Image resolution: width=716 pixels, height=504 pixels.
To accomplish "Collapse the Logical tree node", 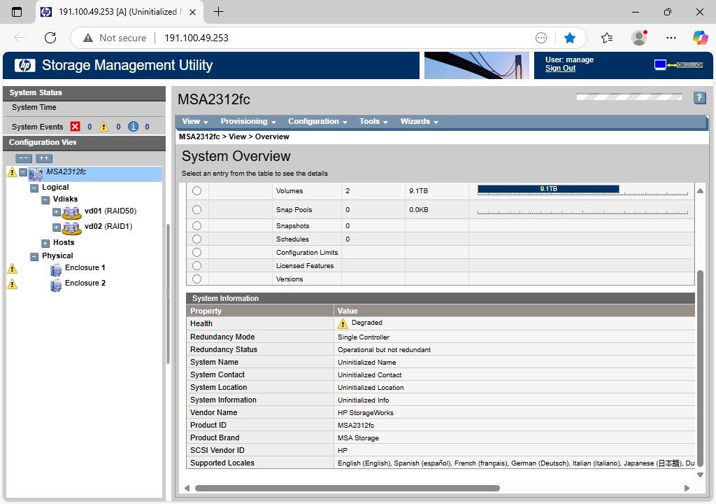I will (x=34, y=188).
